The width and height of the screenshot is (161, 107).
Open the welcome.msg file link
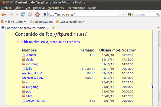pyautogui.click(x=35, y=101)
